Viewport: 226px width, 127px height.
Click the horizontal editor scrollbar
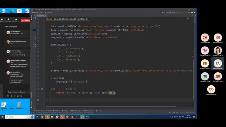[111, 107]
